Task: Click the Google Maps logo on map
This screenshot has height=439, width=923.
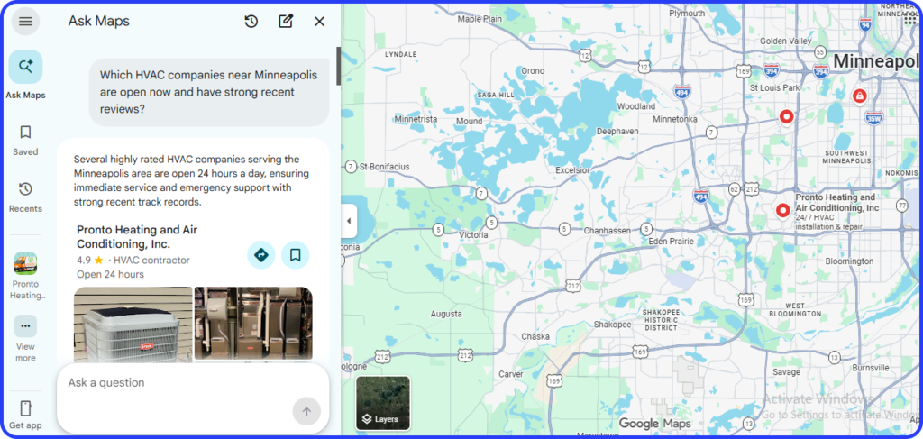Action: (655, 423)
